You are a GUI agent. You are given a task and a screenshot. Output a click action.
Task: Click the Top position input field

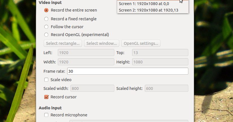[160, 53]
